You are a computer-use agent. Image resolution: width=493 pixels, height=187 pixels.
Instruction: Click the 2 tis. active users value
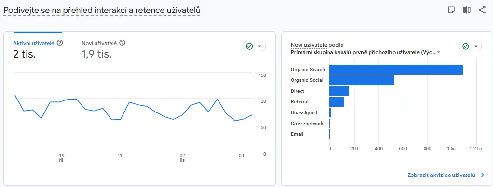tap(25, 54)
